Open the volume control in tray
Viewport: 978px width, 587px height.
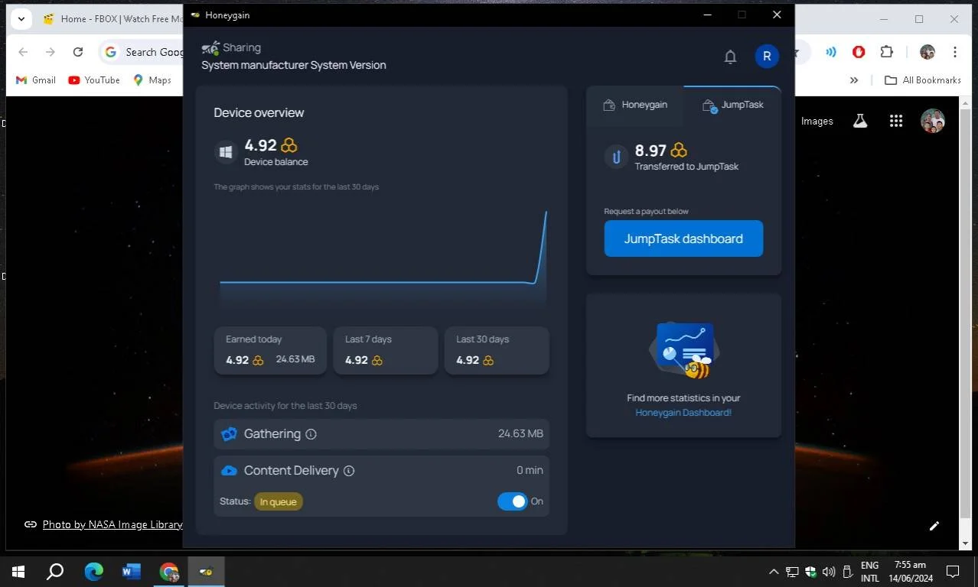click(829, 572)
